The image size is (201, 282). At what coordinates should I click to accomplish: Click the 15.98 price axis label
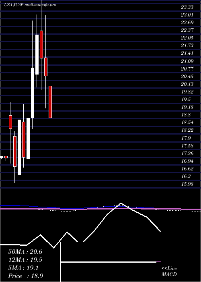coord(187,184)
